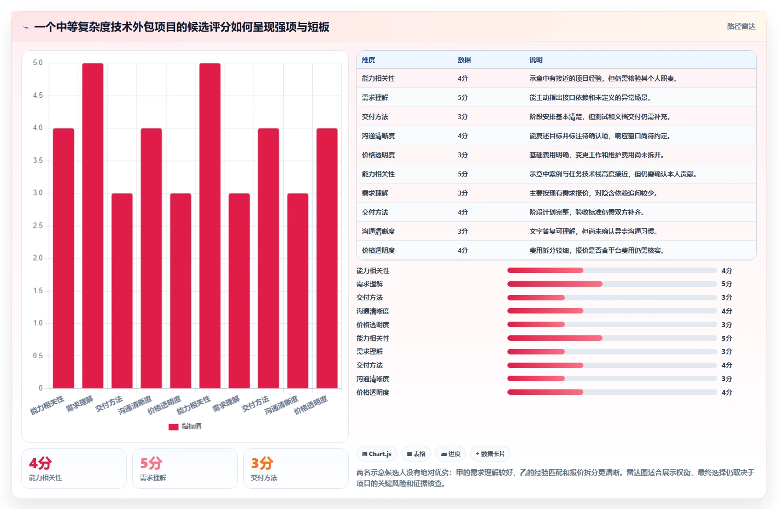The width and height of the screenshot is (778, 509).
Task: Click the page title about 候选评分 强项与短板
Action: click(182, 27)
